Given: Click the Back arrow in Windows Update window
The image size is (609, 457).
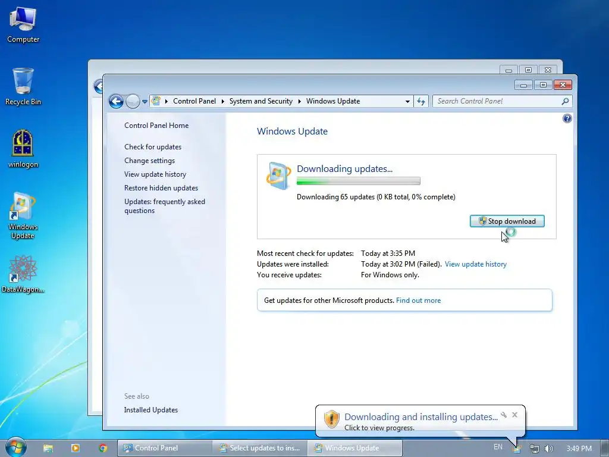Looking at the screenshot, I should click(x=116, y=101).
